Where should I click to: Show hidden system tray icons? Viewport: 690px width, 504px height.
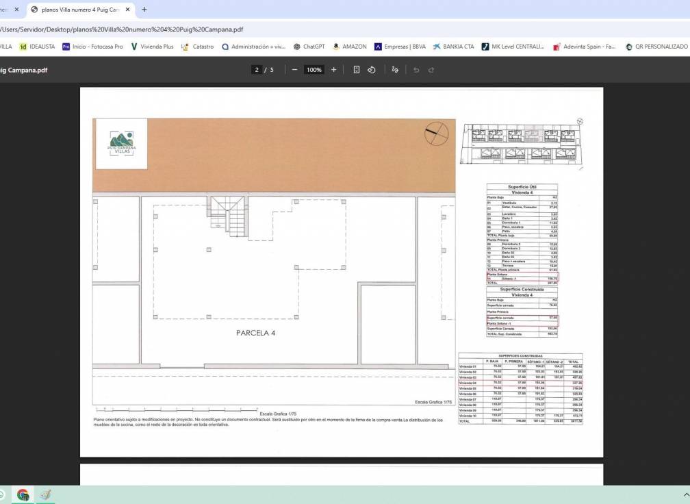click(686, 494)
